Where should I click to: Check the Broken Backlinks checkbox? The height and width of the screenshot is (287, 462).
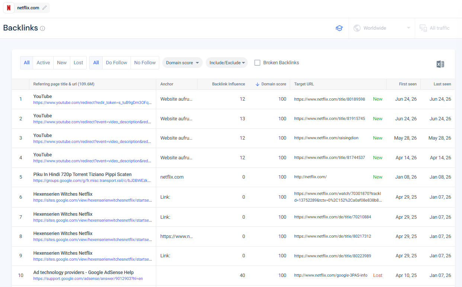pyautogui.click(x=257, y=63)
